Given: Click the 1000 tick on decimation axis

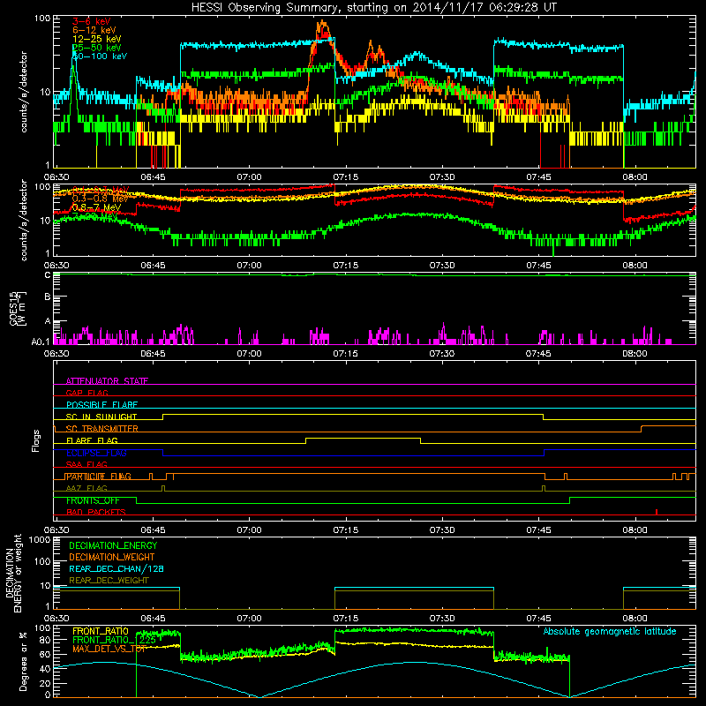Looking at the screenshot, I should click(x=40, y=540).
